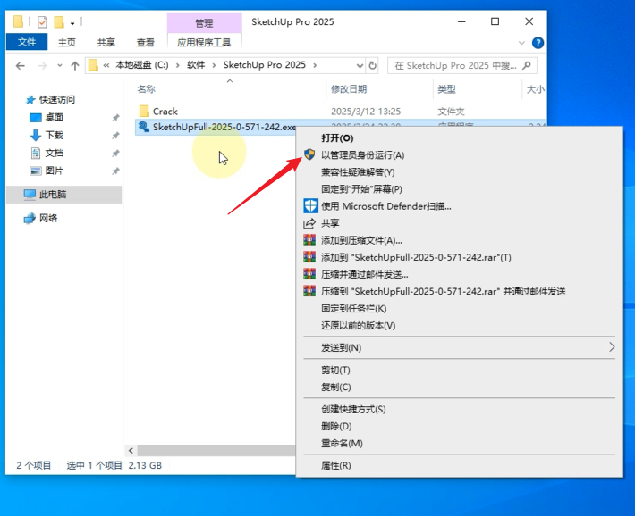Click the 本地磁盘 (C:) breadcrumb
The width and height of the screenshot is (635, 516).
[142, 65]
